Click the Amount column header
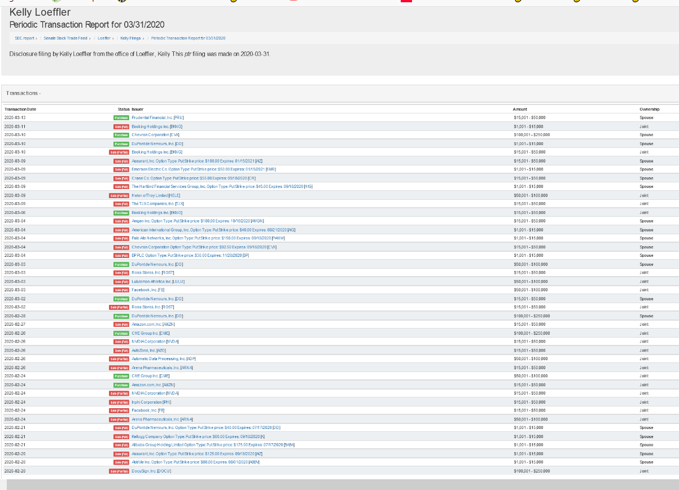Image resolution: width=679 pixels, height=490 pixels. [x=520, y=109]
